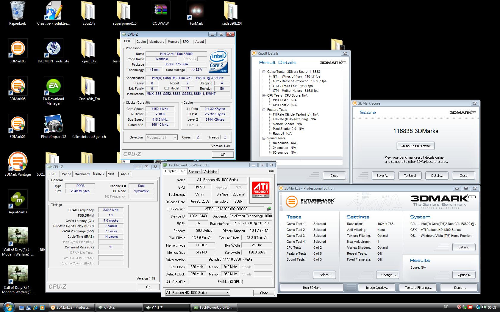Collapse the Sound Tests tree node
Image resolution: width=500 pixels, height=312 pixels.
click(264, 138)
